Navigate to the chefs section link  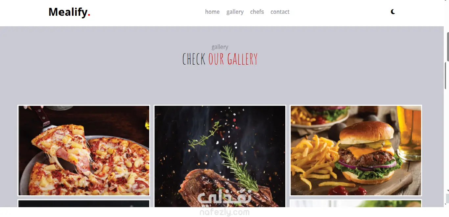click(x=257, y=12)
